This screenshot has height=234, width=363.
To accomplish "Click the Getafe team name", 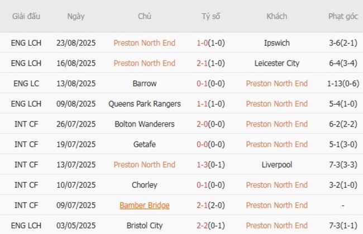I will pyautogui.click(x=145, y=144).
